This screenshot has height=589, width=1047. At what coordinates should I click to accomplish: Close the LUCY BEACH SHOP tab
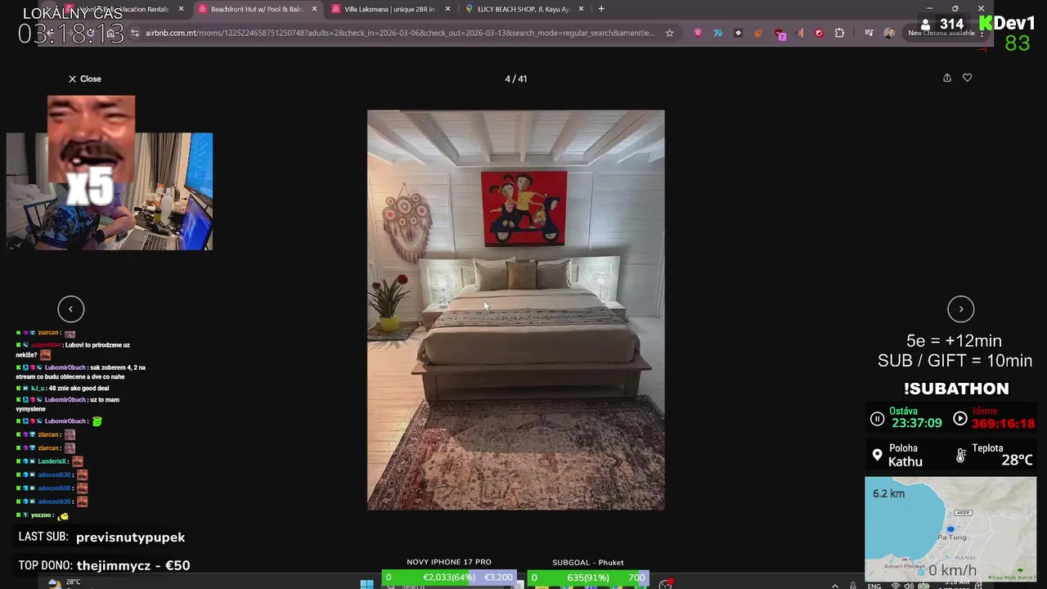pyautogui.click(x=582, y=9)
